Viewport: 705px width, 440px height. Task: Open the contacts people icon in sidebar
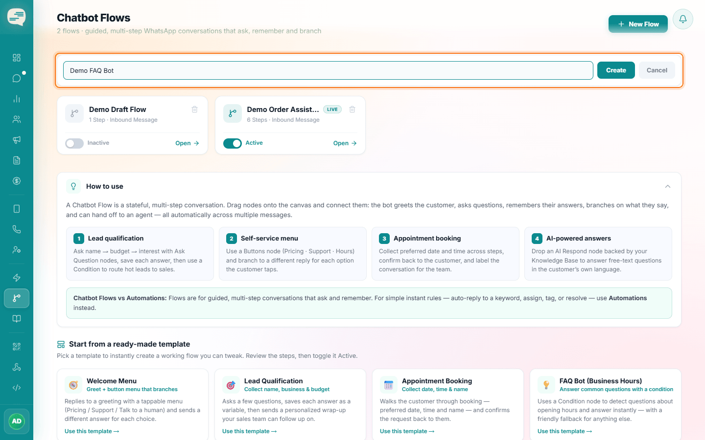coord(17,119)
